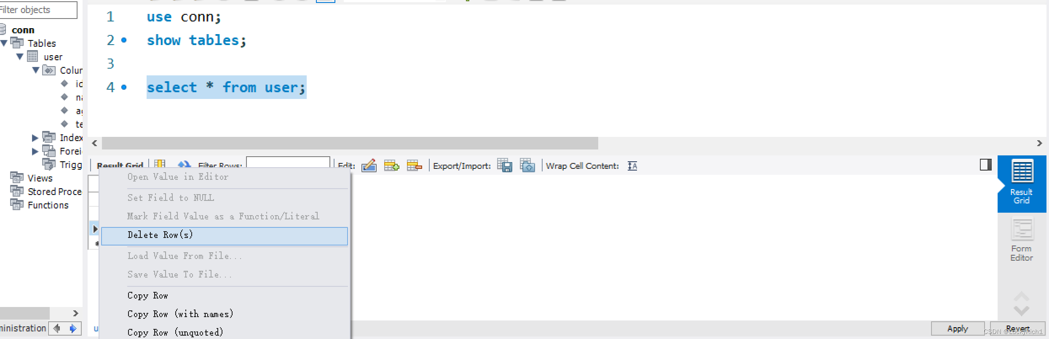Image resolution: width=1049 pixels, height=339 pixels.
Task: Click the refresh icon beside Filter Rows
Action: click(x=184, y=165)
